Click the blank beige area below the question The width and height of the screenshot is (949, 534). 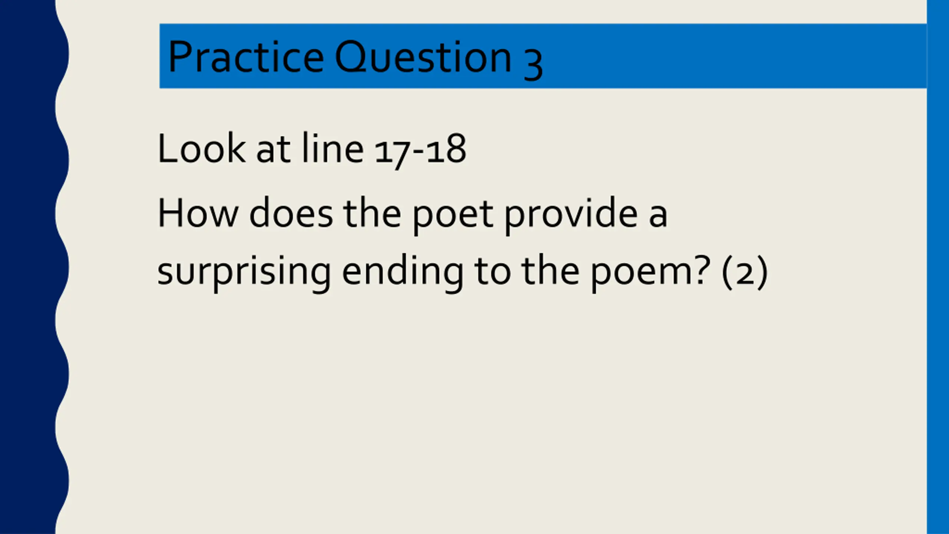482,408
